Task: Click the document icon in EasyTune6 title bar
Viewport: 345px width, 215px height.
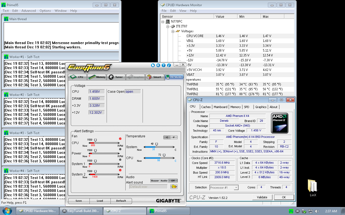Action: coord(153,65)
